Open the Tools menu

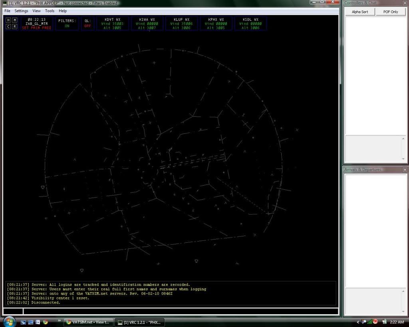pos(50,11)
